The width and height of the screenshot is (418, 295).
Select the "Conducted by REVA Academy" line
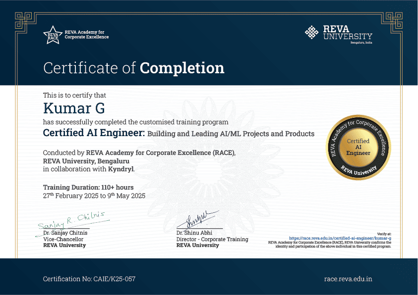point(139,152)
